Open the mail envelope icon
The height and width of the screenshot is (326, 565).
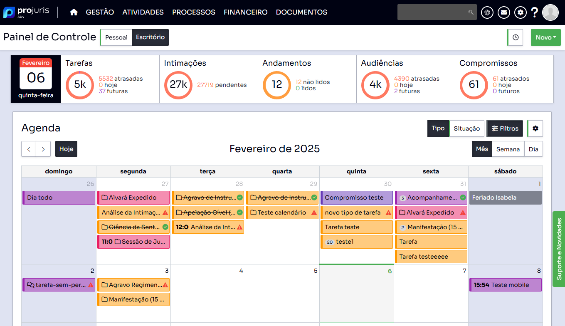click(x=504, y=12)
